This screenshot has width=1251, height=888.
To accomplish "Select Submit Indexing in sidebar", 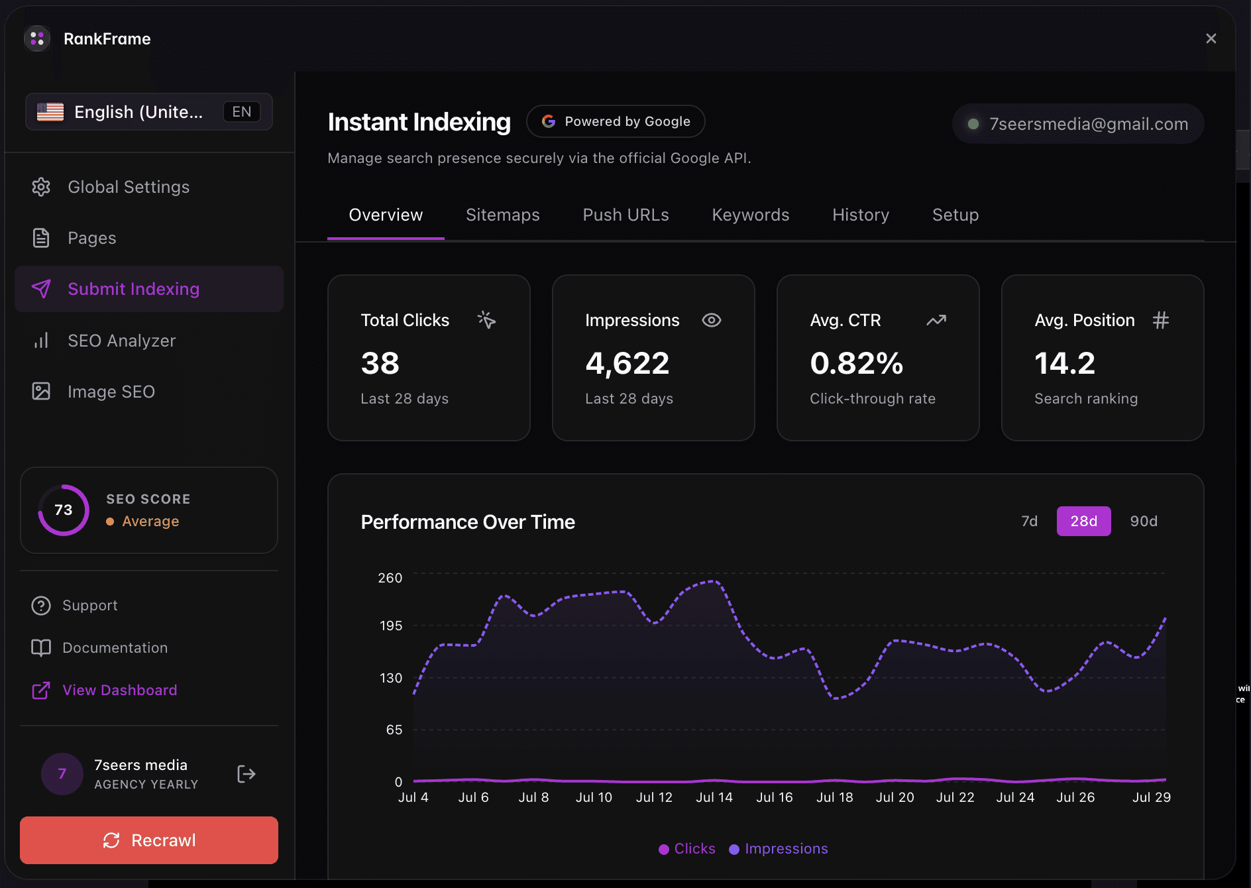I will [x=149, y=289].
